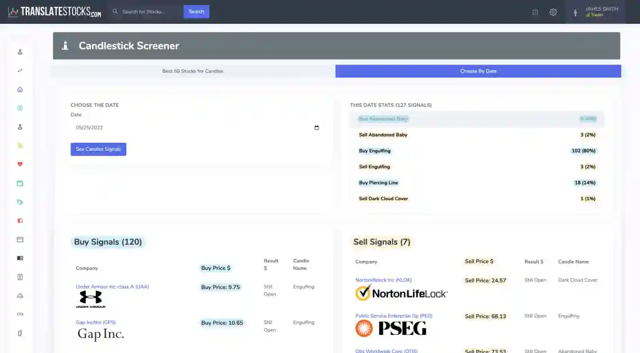Open Nortonlifelock Inc (NLOK) link
This screenshot has height=353, width=640.
[x=383, y=280]
